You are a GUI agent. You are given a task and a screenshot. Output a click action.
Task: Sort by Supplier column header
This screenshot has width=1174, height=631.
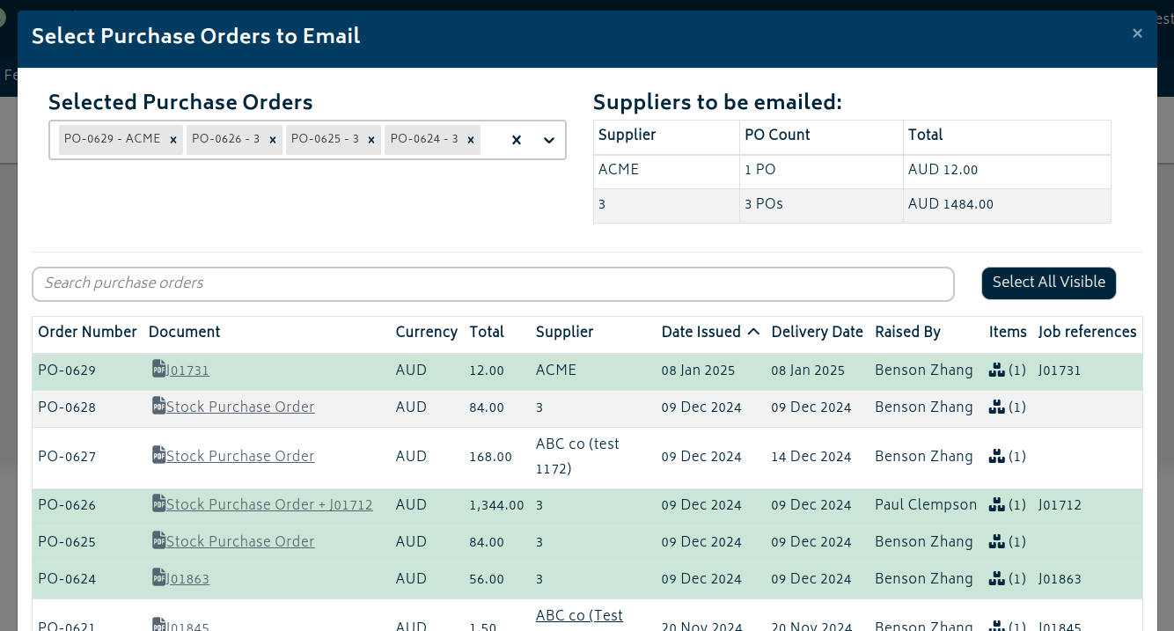click(565, 332)
